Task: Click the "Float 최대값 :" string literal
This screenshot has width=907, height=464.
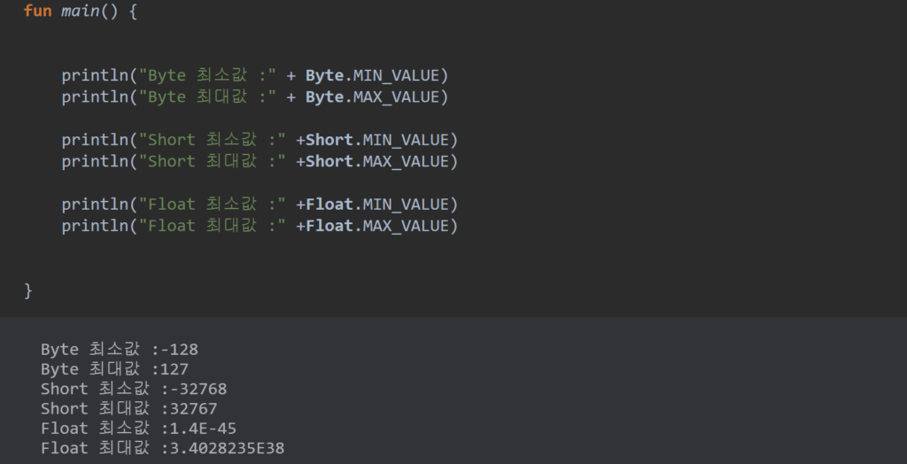Action: click(x=213, y=226)
